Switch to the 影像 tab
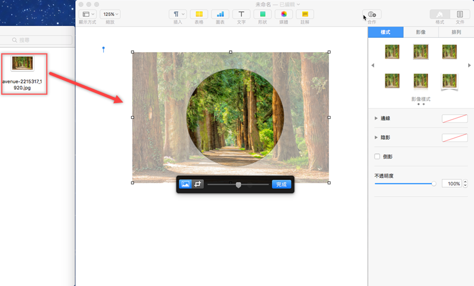The height and width of the screenshot is (286, 474). (421, 33)
